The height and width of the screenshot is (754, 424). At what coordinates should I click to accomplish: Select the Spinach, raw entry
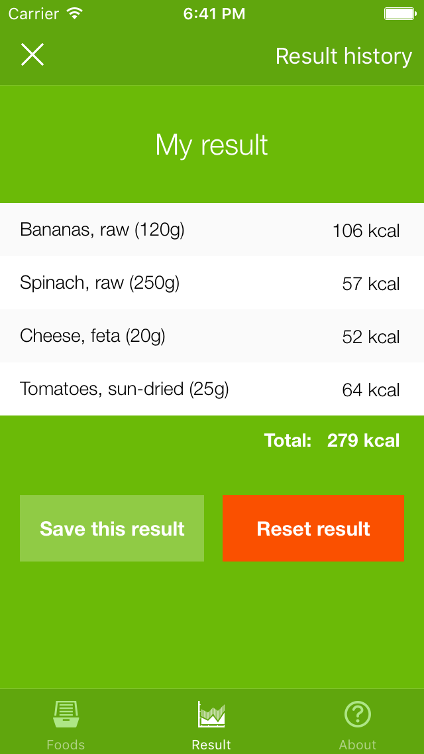coord(212,283)
